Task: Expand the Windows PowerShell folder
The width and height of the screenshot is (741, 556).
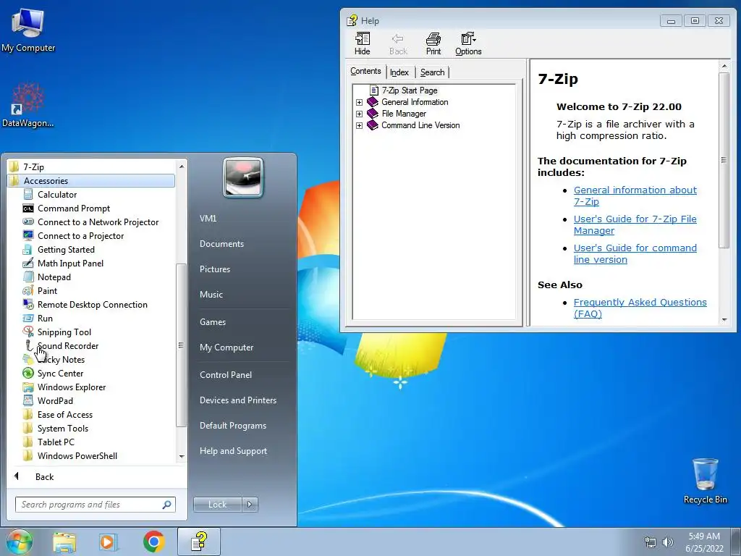Action: coord(77,455)
